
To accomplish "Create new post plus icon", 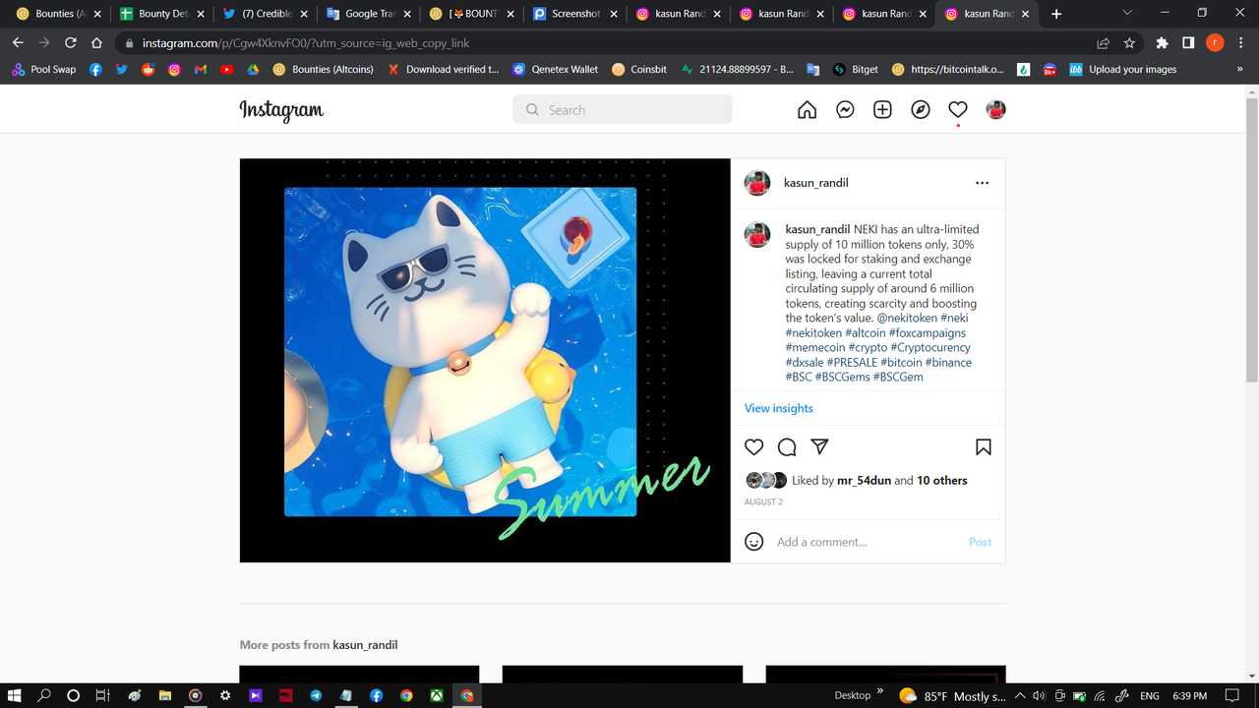I will (882, 110).
